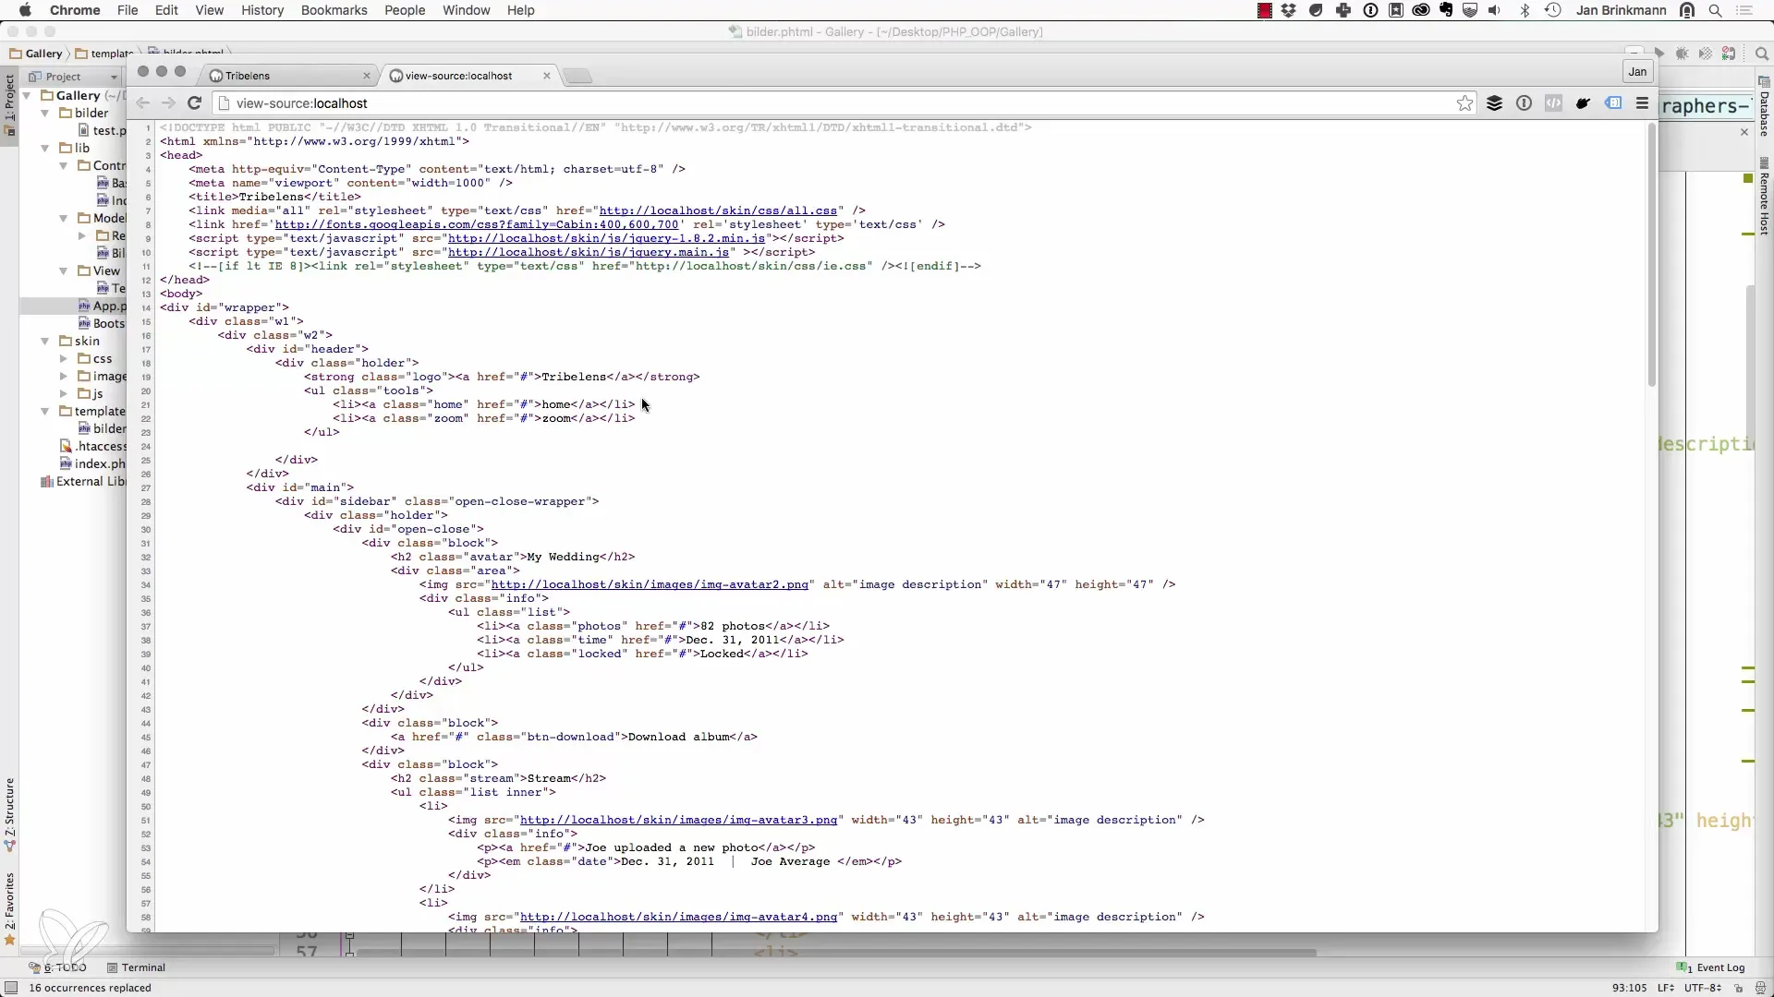Image resolution: width=1774 pixels, height=997 pixels.
Task: Collapse the Gallery project root
Action: [x=27, y=95]
